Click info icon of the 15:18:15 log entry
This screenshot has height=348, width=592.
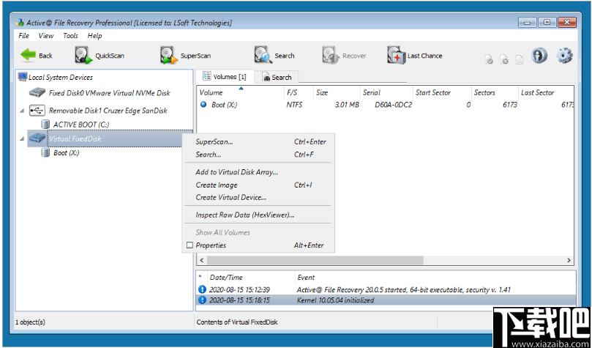(x=203, y=300)
